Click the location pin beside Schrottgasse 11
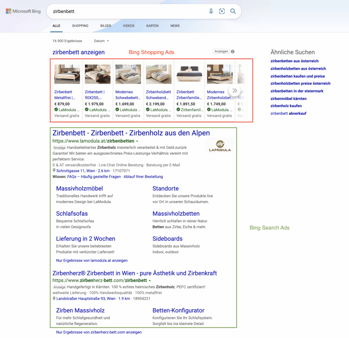This screenshot has height=338, width=349. (54, 171)
